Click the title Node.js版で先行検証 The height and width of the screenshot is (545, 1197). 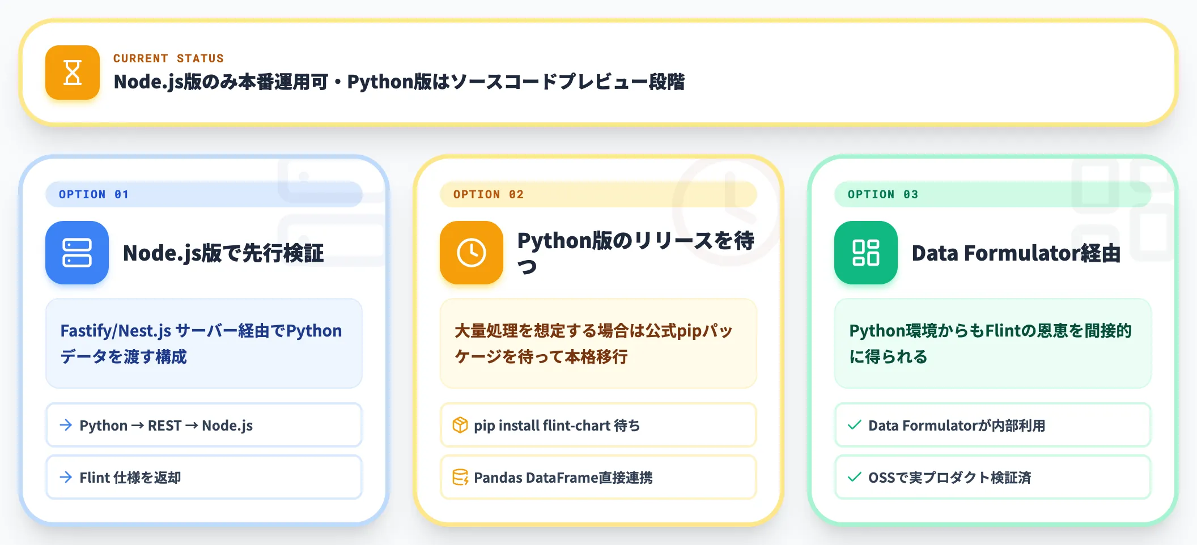[223, 253]
